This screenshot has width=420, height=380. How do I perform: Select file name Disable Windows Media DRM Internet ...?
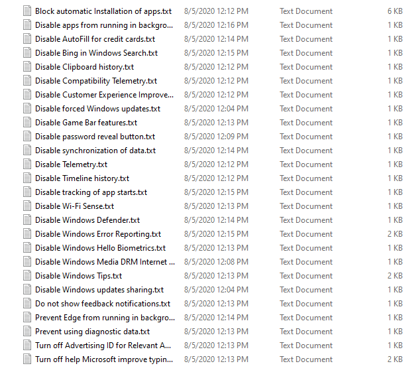(x=105, y=263)
